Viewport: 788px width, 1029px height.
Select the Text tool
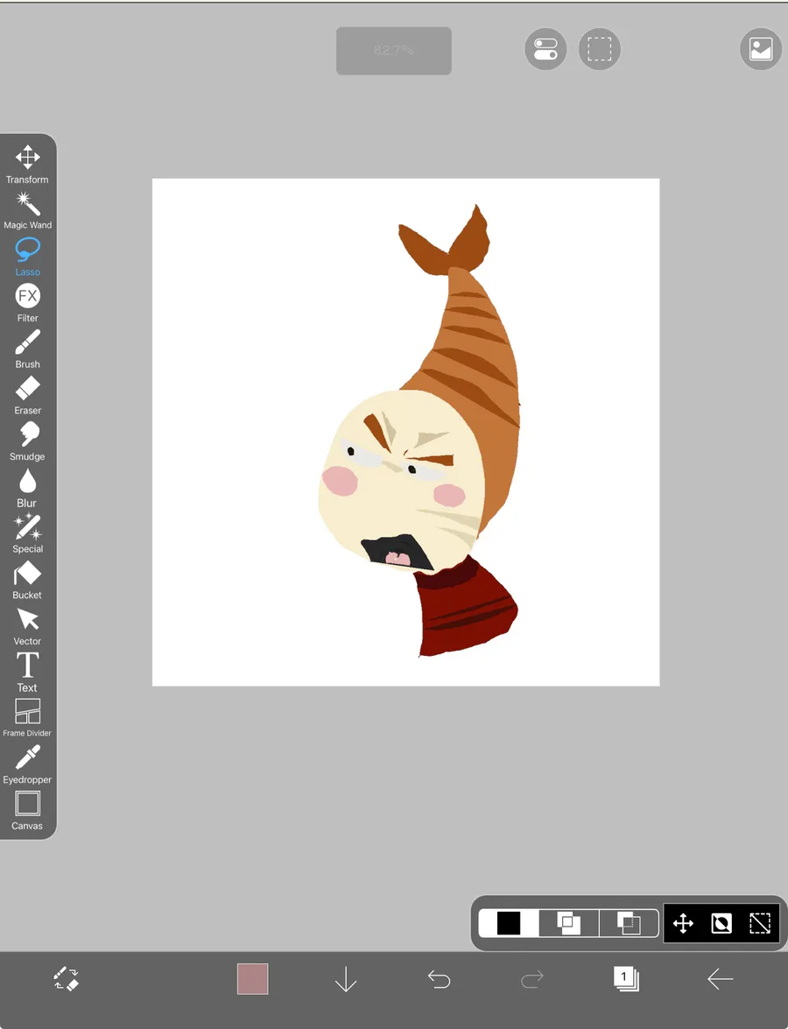pos(27,673)
